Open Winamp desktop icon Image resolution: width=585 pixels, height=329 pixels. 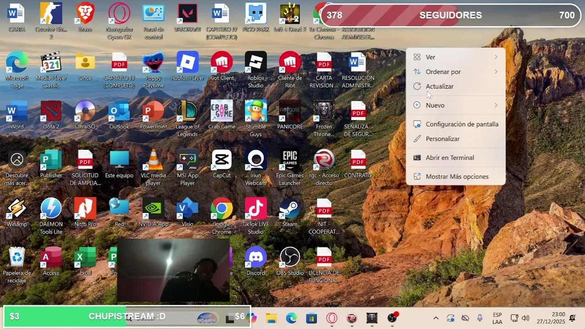pos(17,213)
